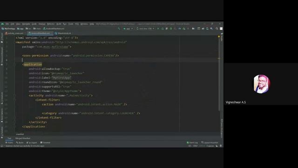Click the Android Studio logo icon
Image resolution: width=298 pixels, height=168 pixels.
click(2, 24)
